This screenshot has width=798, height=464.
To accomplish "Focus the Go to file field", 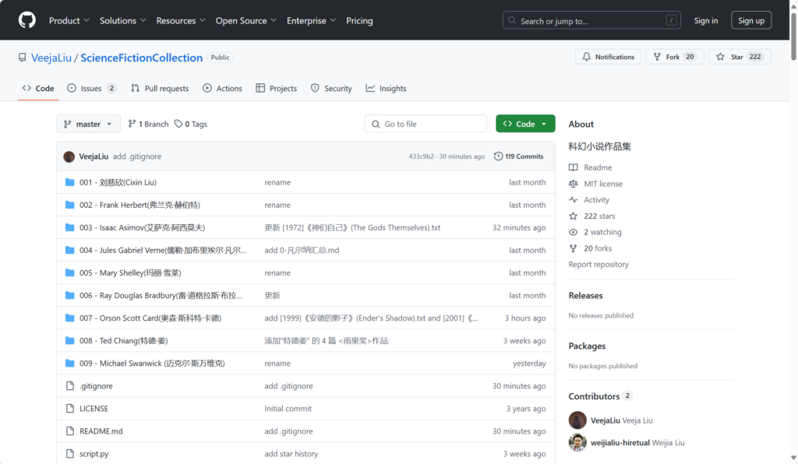I will pyautogui.click(x=425, y=124).
